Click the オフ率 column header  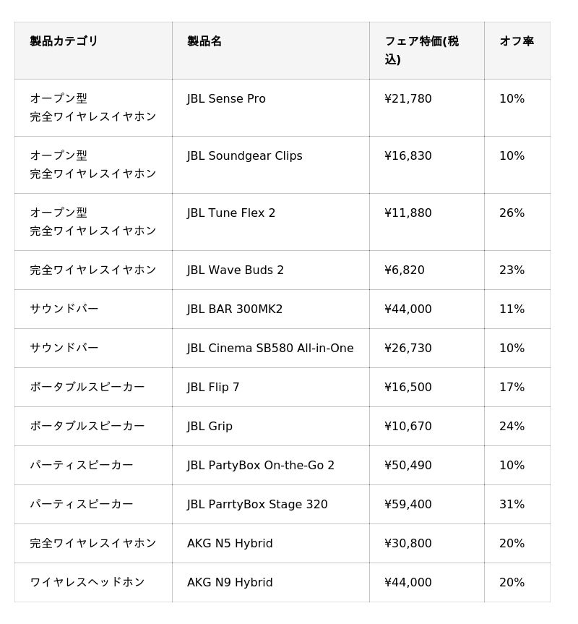pyautogui.click(x=516, y=41)
